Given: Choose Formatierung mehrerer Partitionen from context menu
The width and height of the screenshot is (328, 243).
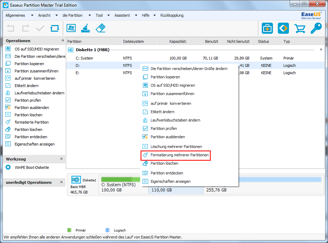Looking at the screenshot, I should tap(176, 155).
